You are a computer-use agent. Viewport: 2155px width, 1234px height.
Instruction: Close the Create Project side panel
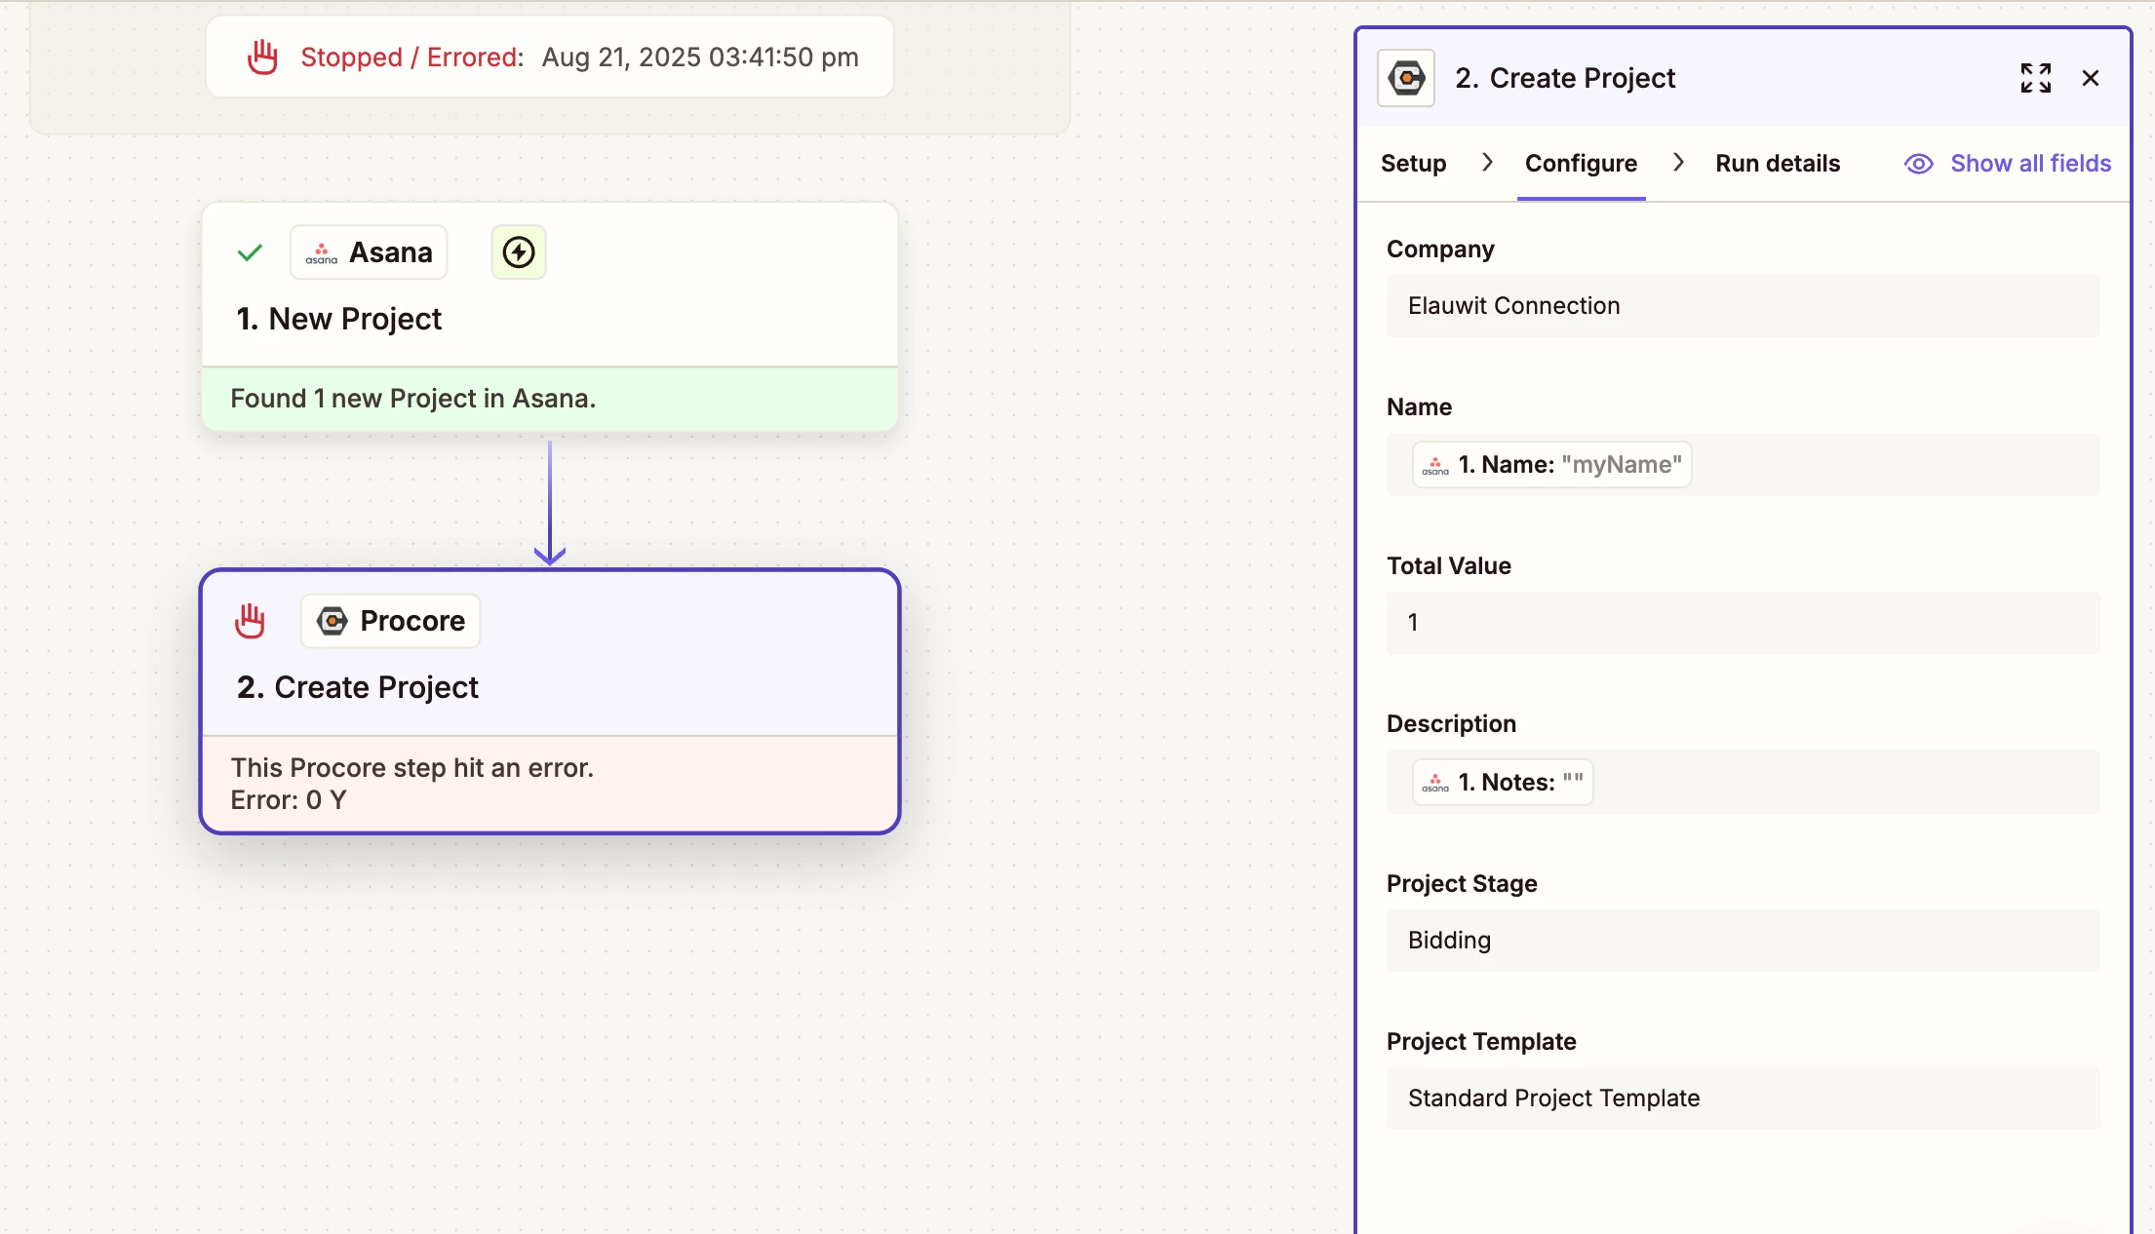(x=2091, y=78)
